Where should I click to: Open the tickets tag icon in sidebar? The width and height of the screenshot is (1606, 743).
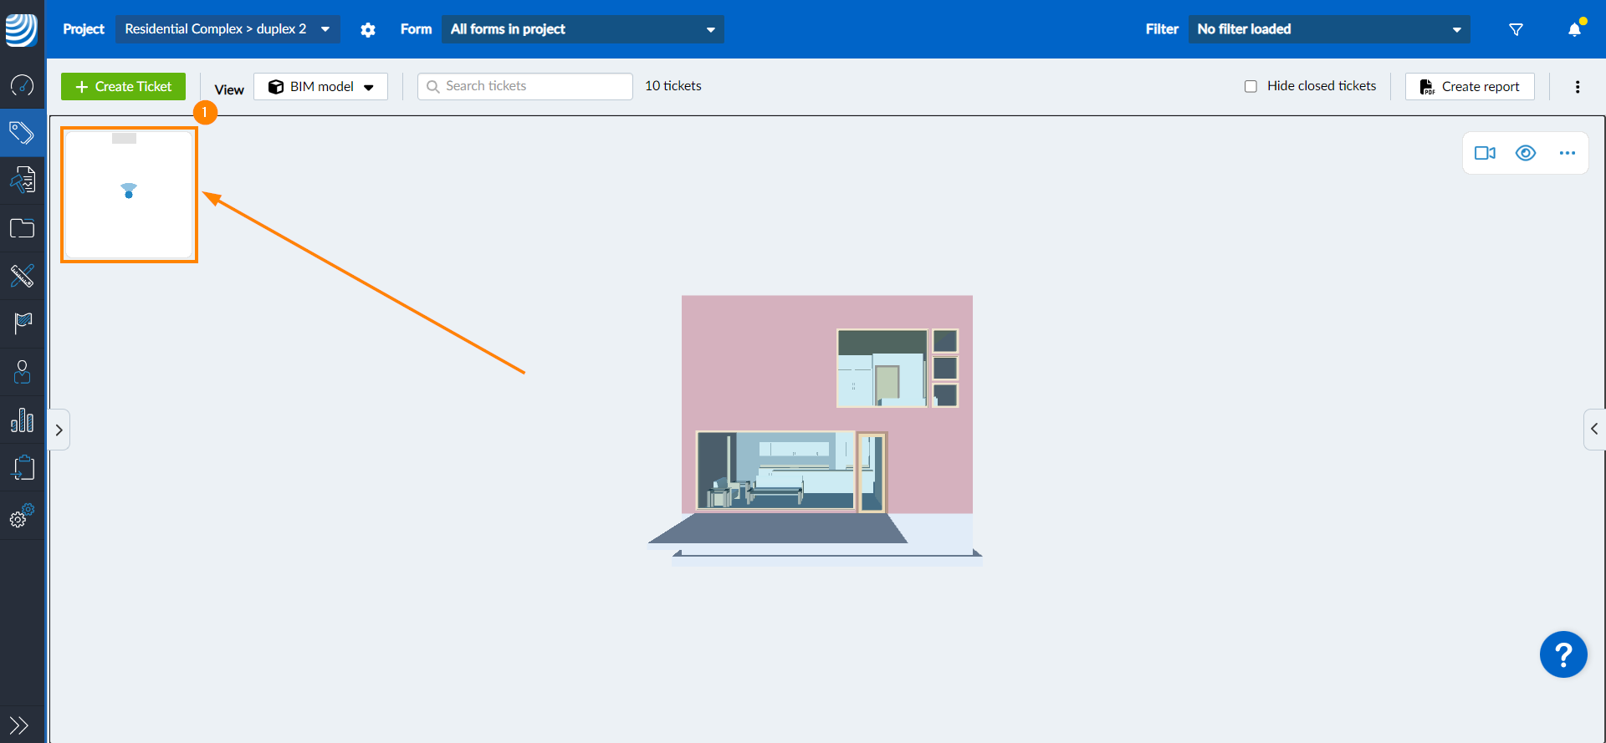coord(22,133)
